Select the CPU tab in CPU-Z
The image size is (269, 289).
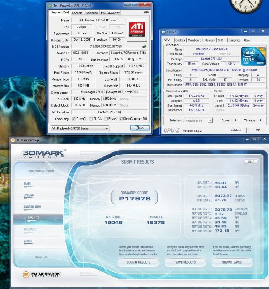(167, 40)
